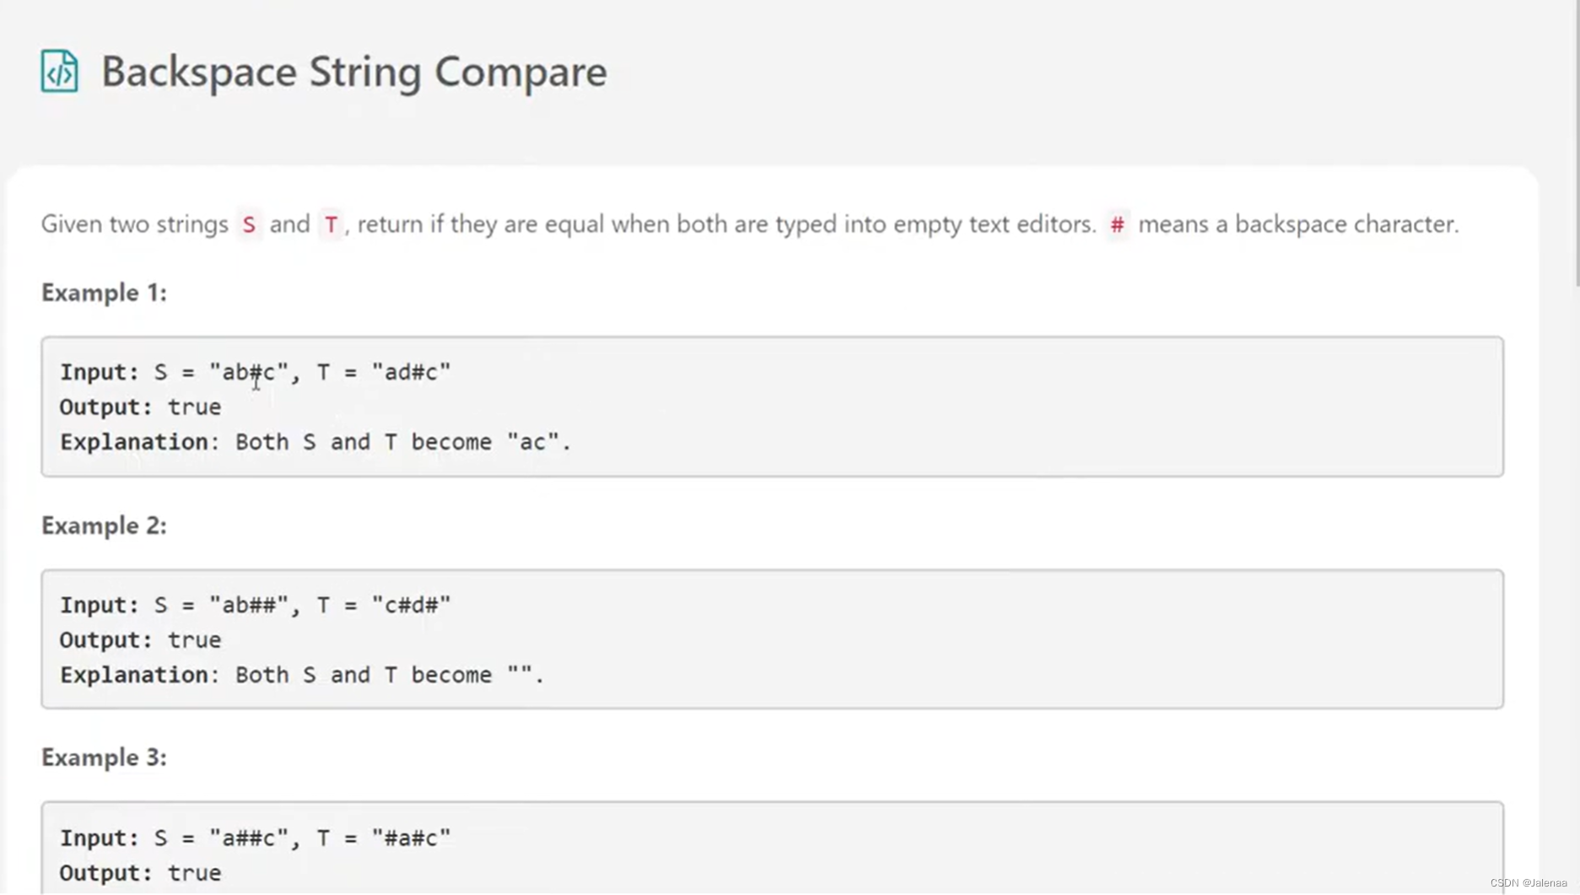The image size is (1580, 895).
Task: Click the "ab##" string in Example 2
Action: pos(249,605)
